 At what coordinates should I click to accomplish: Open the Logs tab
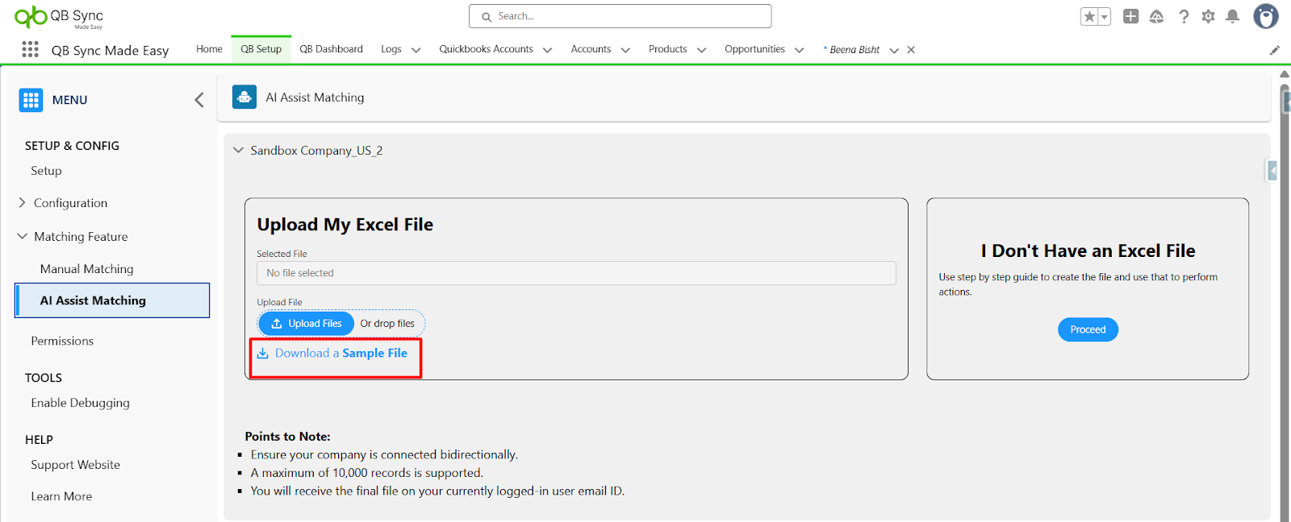point(391,49)
